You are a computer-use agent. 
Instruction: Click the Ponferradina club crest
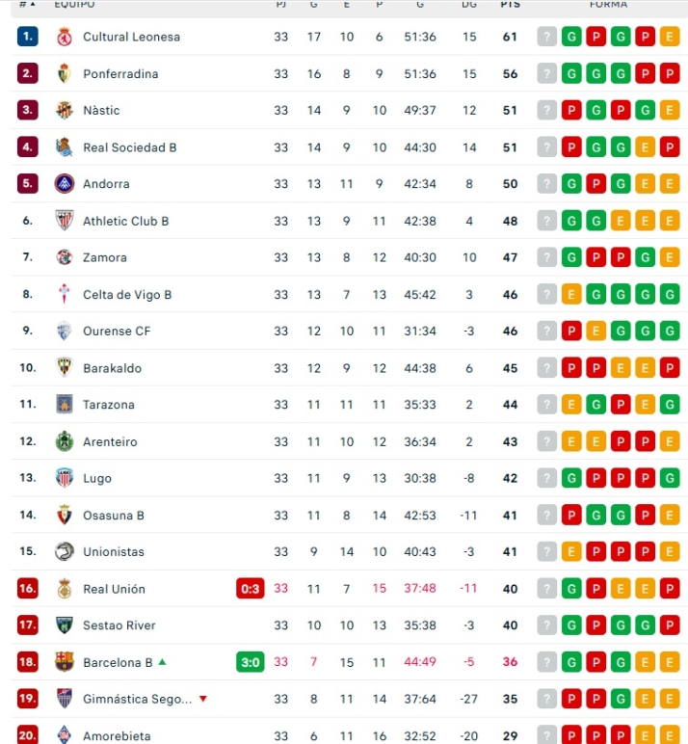(x=65, y=73)
